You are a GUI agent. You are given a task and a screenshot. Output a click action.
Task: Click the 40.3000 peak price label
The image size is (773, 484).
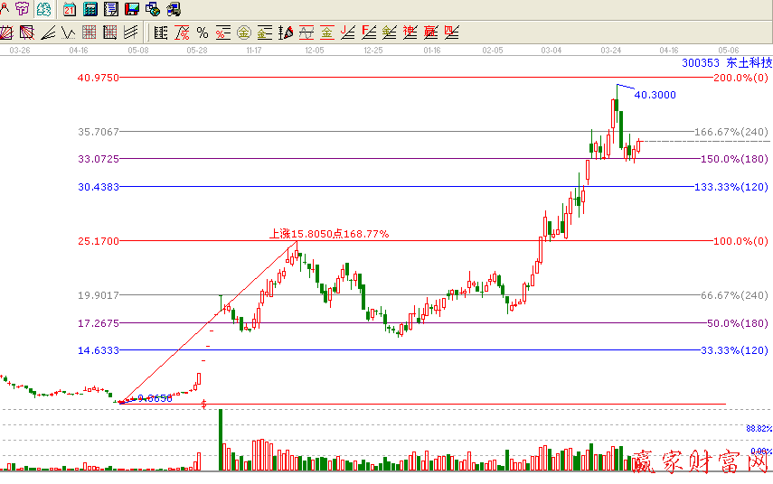coord(655,94)
